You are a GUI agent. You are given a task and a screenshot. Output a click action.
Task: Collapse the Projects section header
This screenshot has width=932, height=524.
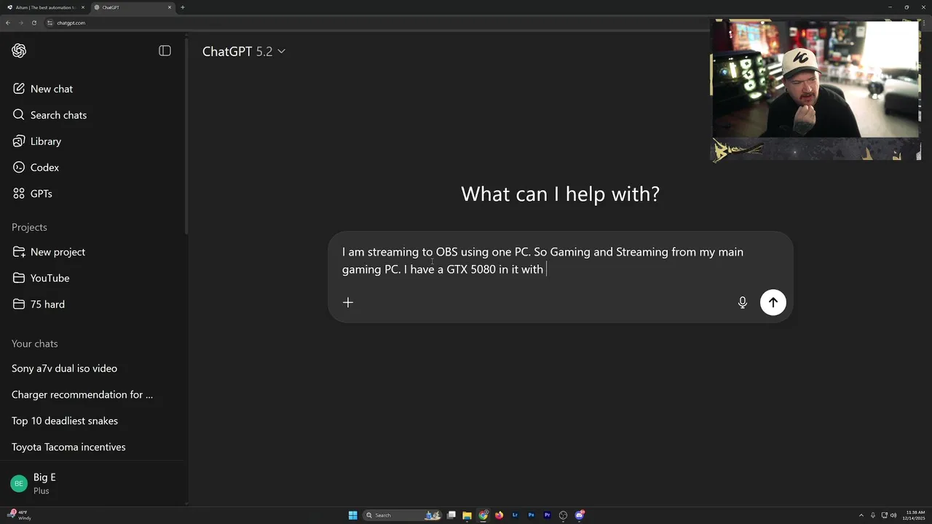[x=29, y=227]
